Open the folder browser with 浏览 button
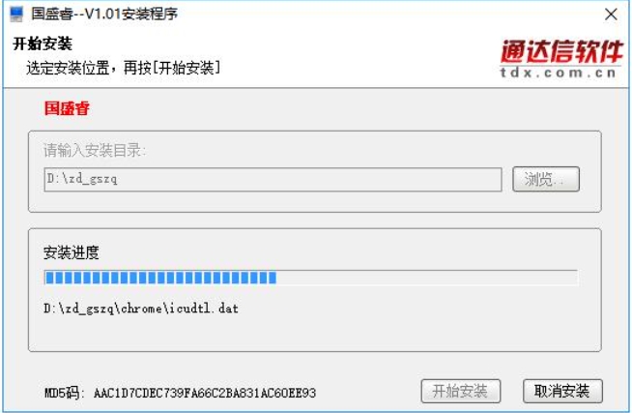This screenshot has height=413, width=632. coord(546,179)
